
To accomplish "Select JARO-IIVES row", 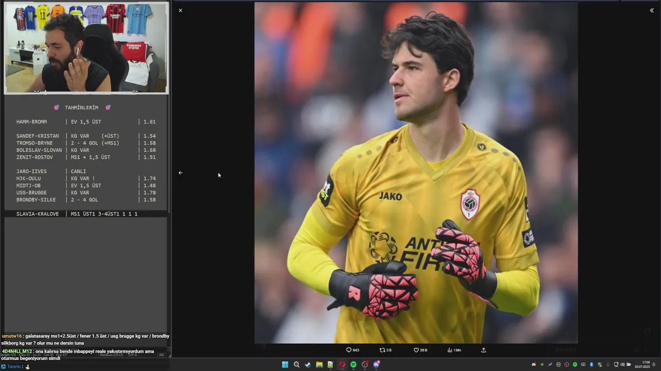I will click(52, 172).
